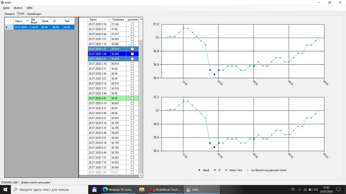Click the Microsoft Store taskbar icon
This screenshot has width=346, height=194.
pos(94,190)
